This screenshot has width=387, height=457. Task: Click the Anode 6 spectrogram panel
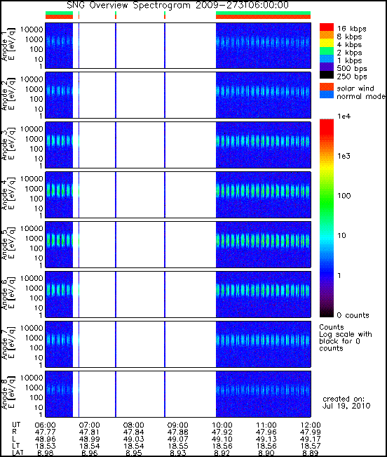178,294
